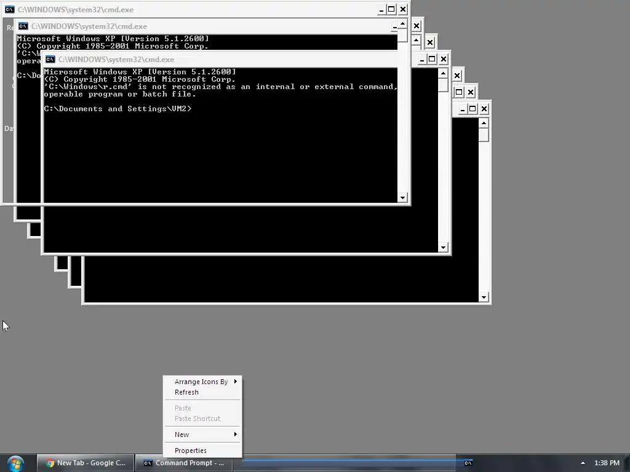Minimize the frontmost cmd.exe window
The height and width of the screenshot is (472, 630).
(x=381, y=10)
